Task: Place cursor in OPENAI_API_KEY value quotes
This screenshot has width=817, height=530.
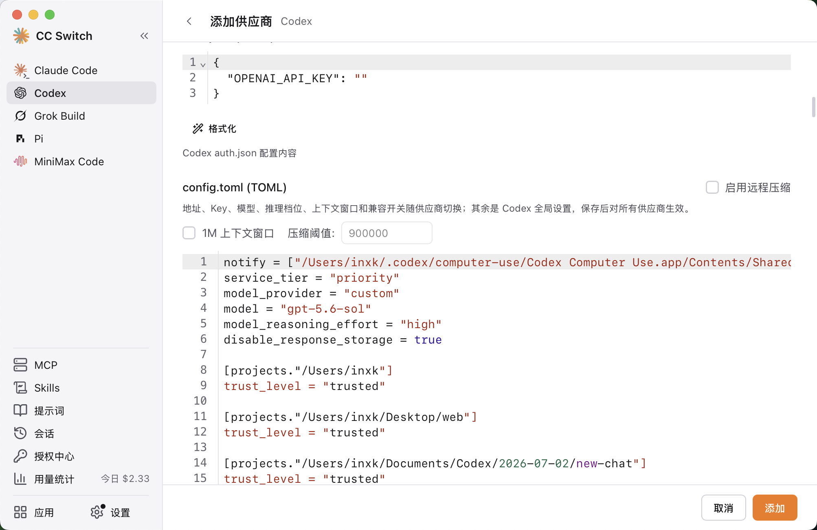Action: 361,78
